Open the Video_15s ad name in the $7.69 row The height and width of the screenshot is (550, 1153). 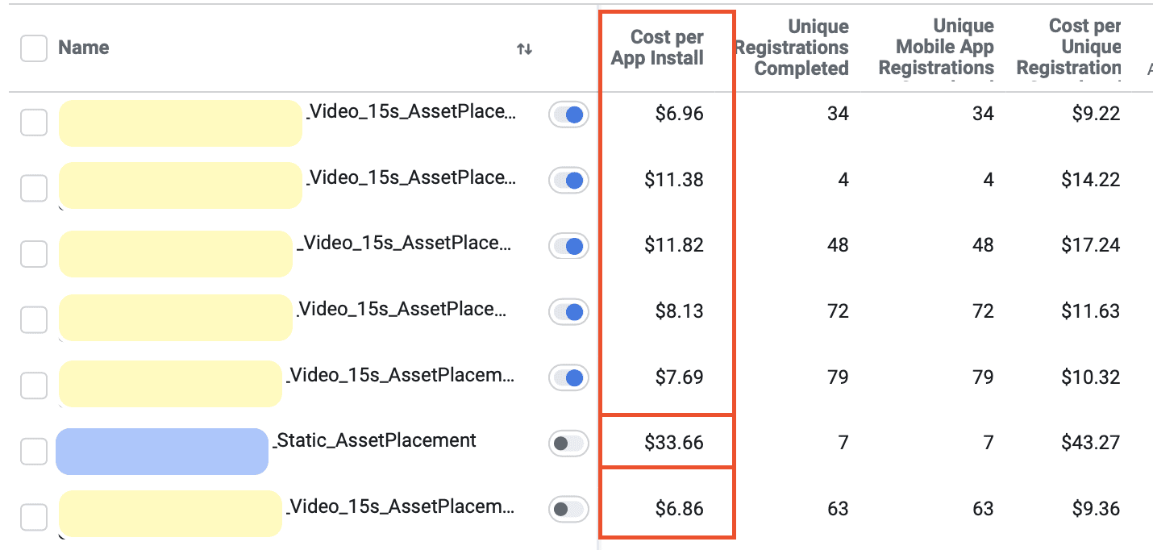tap(399, 374)
